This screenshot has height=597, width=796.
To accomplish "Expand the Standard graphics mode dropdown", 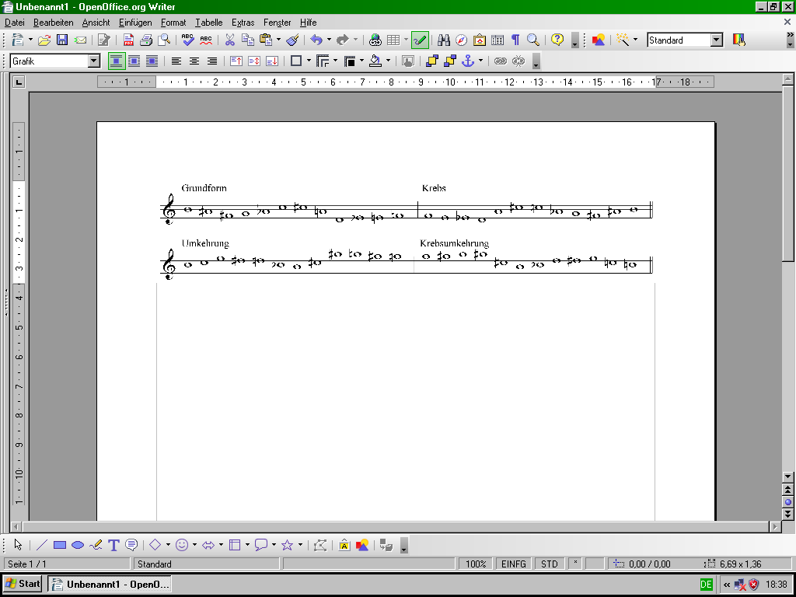I will tap(716, 40).
